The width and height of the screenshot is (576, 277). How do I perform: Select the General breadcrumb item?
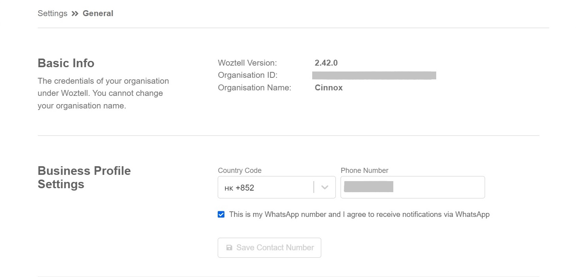click(x=98, y=13)
